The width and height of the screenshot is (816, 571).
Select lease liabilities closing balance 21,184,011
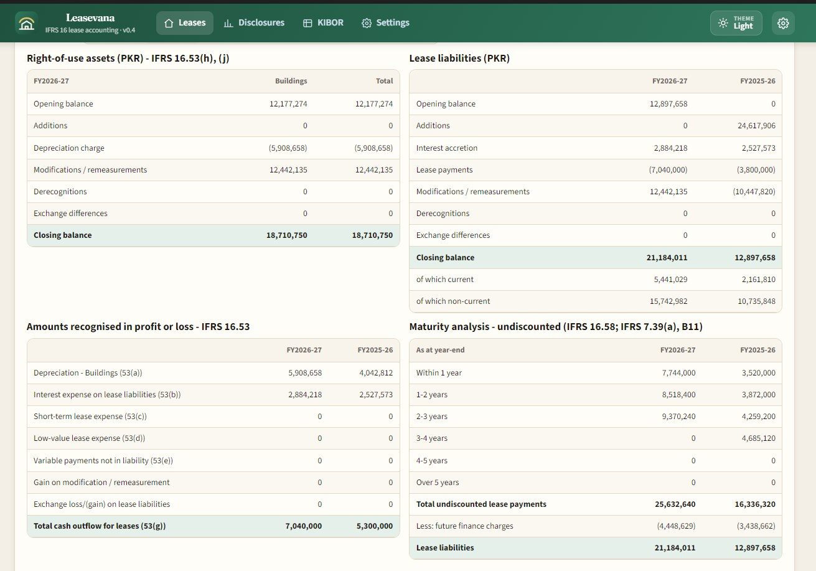click(667, 258)
